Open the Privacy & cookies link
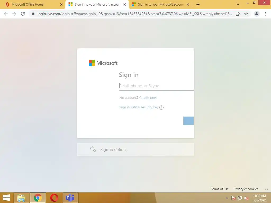The width and height of the screenshot is (271, 203). click(246, 189)
